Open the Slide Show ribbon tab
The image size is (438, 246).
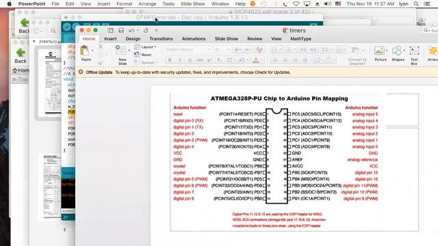tap(227, 39)
